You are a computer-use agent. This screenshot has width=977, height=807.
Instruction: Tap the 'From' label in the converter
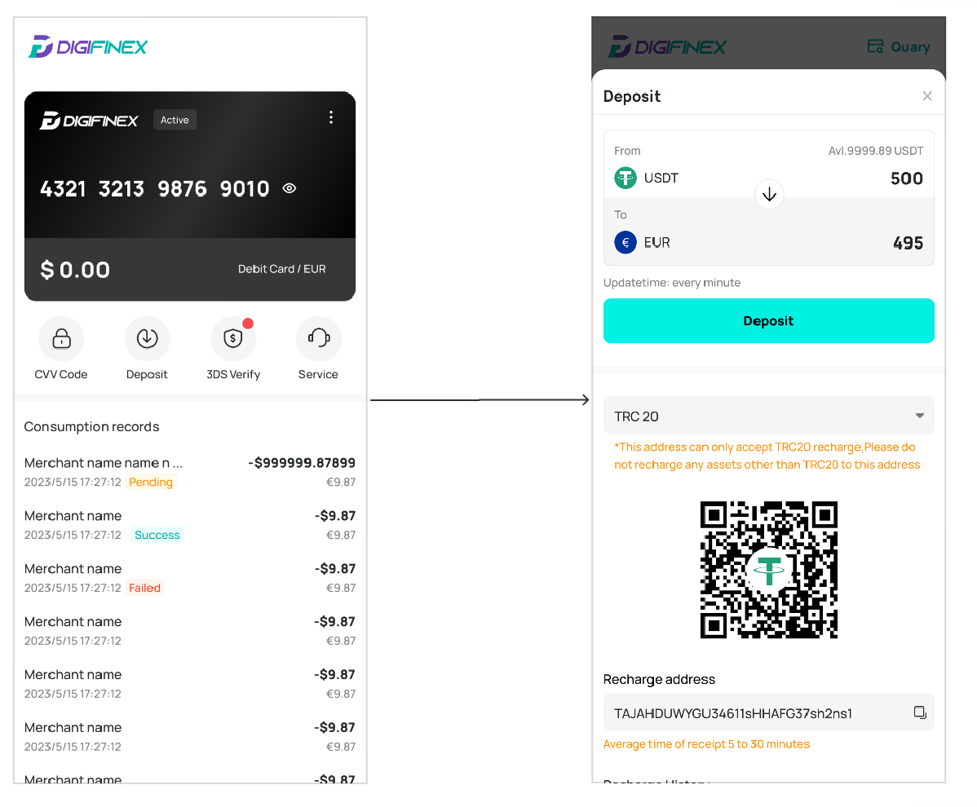pyautogui.click(x=627, y=151)
